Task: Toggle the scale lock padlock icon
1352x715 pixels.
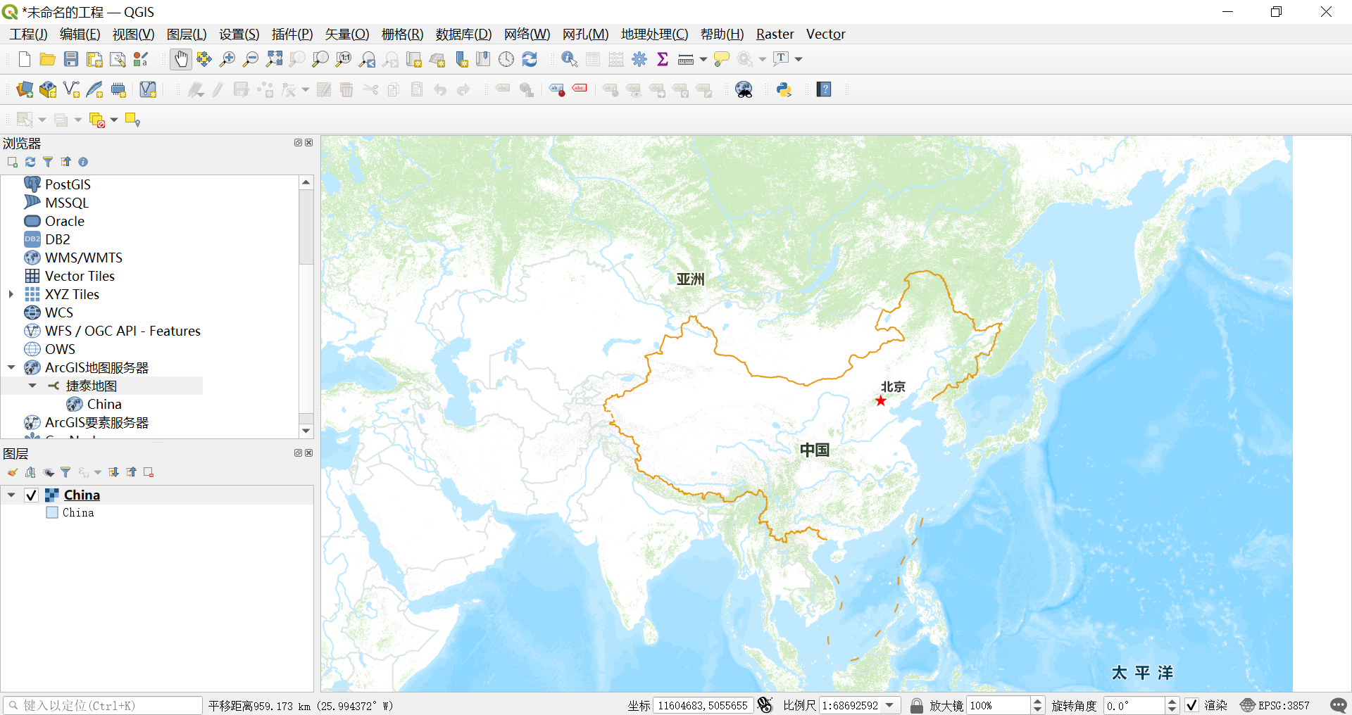Action: (916, 705)
